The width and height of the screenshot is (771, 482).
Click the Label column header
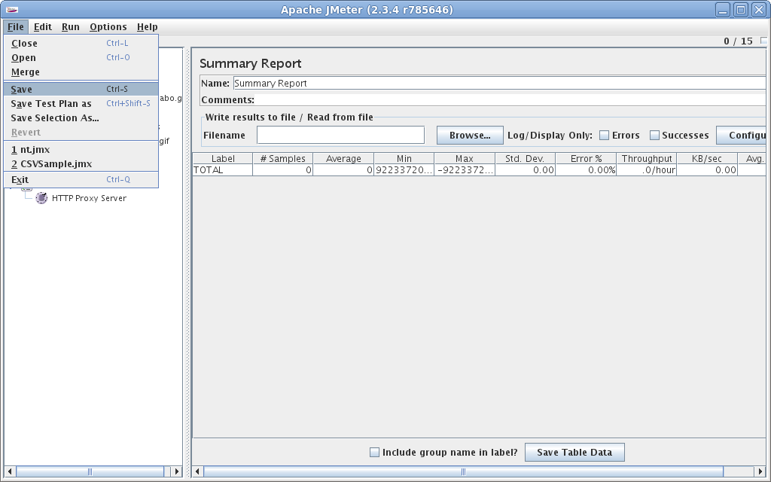pyautogui.click(x=223, y=158)
